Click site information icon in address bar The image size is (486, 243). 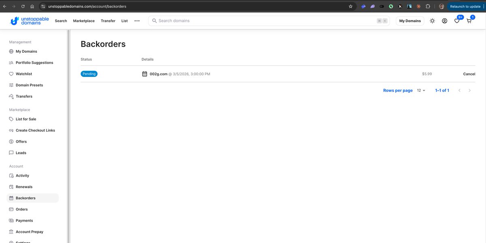(43, 6)
